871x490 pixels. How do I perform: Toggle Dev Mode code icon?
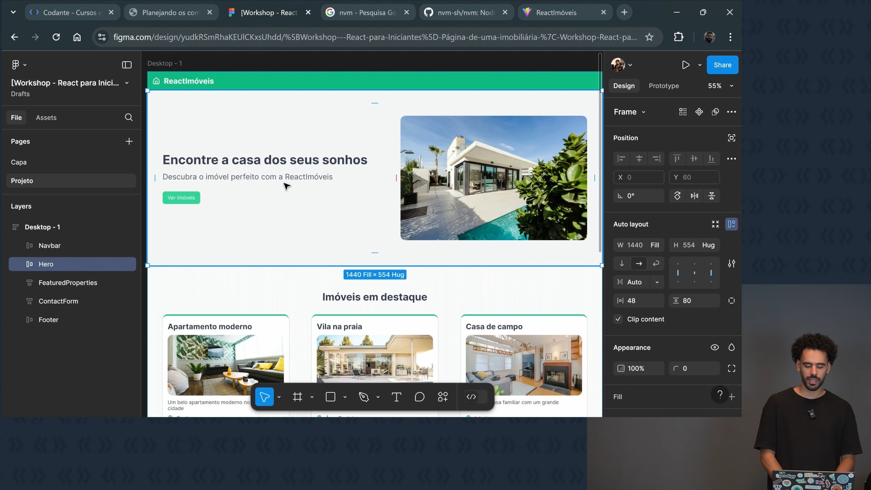pyautogui.click(x=471, y=397)
